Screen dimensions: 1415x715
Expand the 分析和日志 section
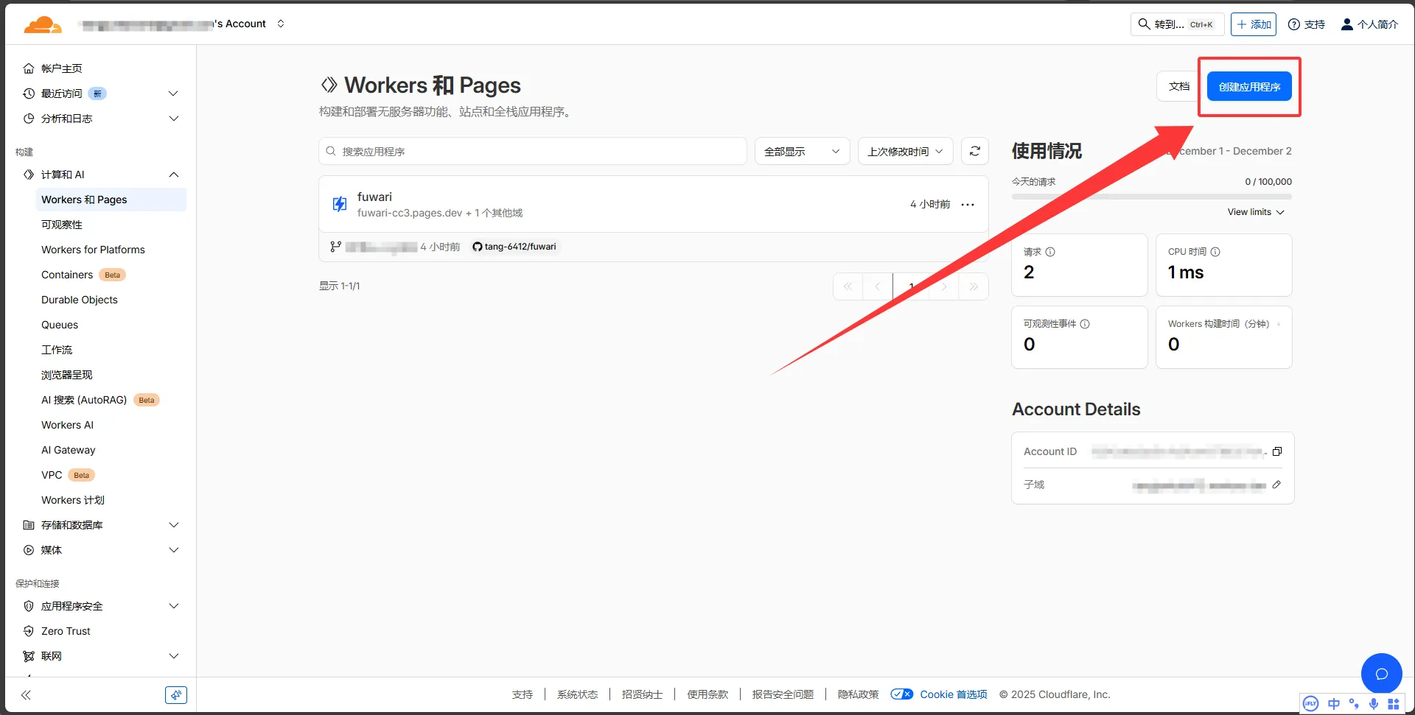tap(174, 119)
